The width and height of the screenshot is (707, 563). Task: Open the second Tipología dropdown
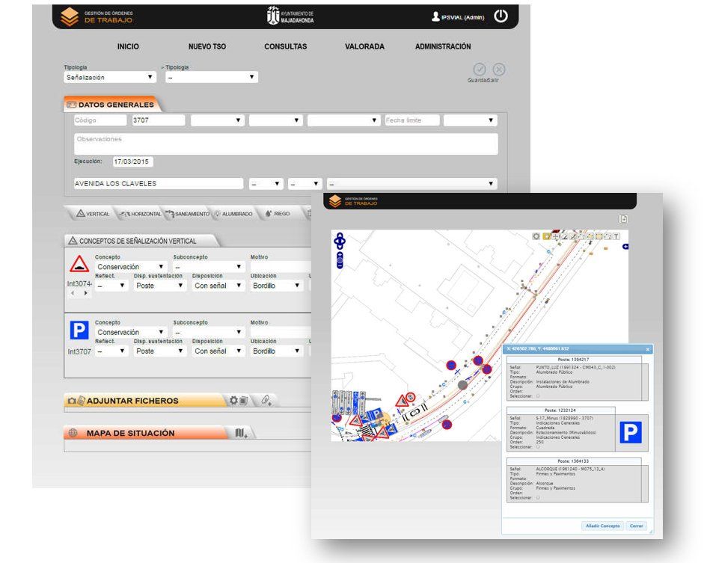click(x=212, y=77)
